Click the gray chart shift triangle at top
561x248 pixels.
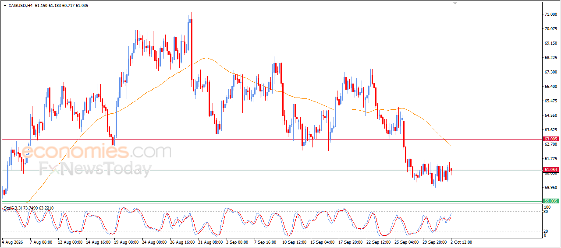[455, 3]
